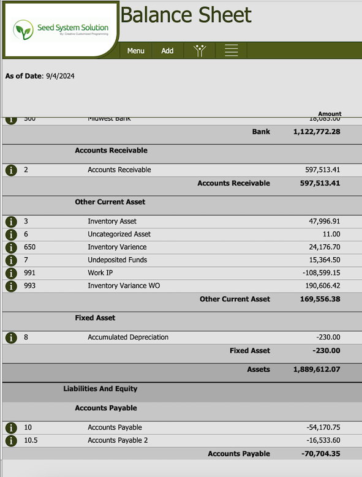This screenshot has height=477, width=362.
Task: Select the amount 47,996.91
Action: point(324,221)
